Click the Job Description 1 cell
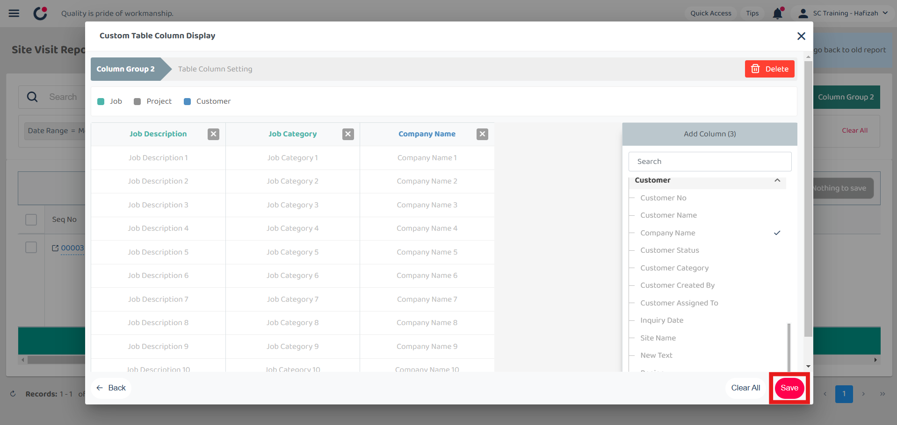The width and height of the screenshot is (897, 425). tap(158, 158)
